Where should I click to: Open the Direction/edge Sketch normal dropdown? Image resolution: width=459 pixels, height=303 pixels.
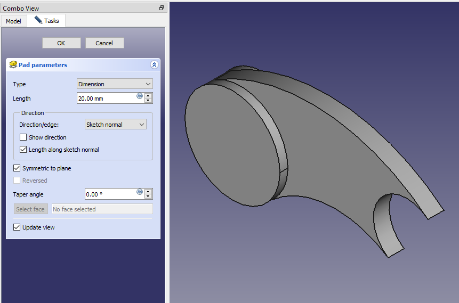[116, 125]
